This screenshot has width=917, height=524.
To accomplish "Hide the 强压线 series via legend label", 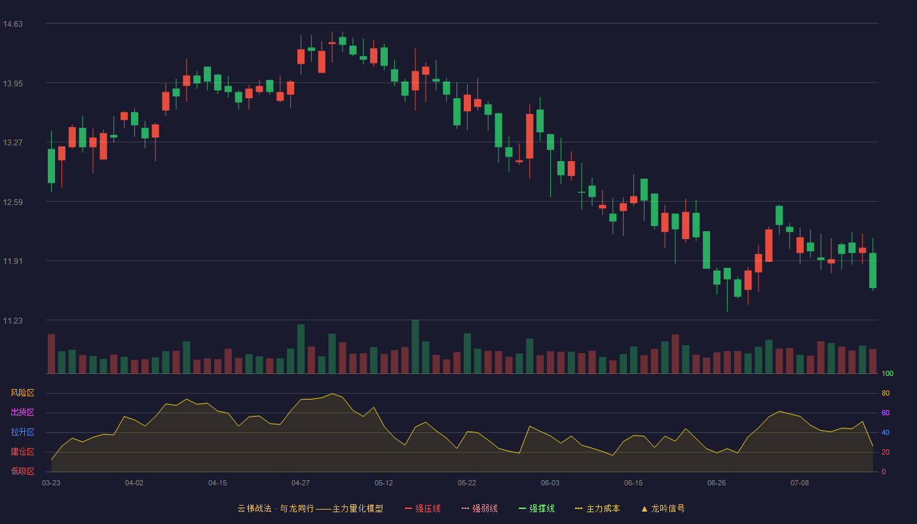I will click(x=428, y=508).
